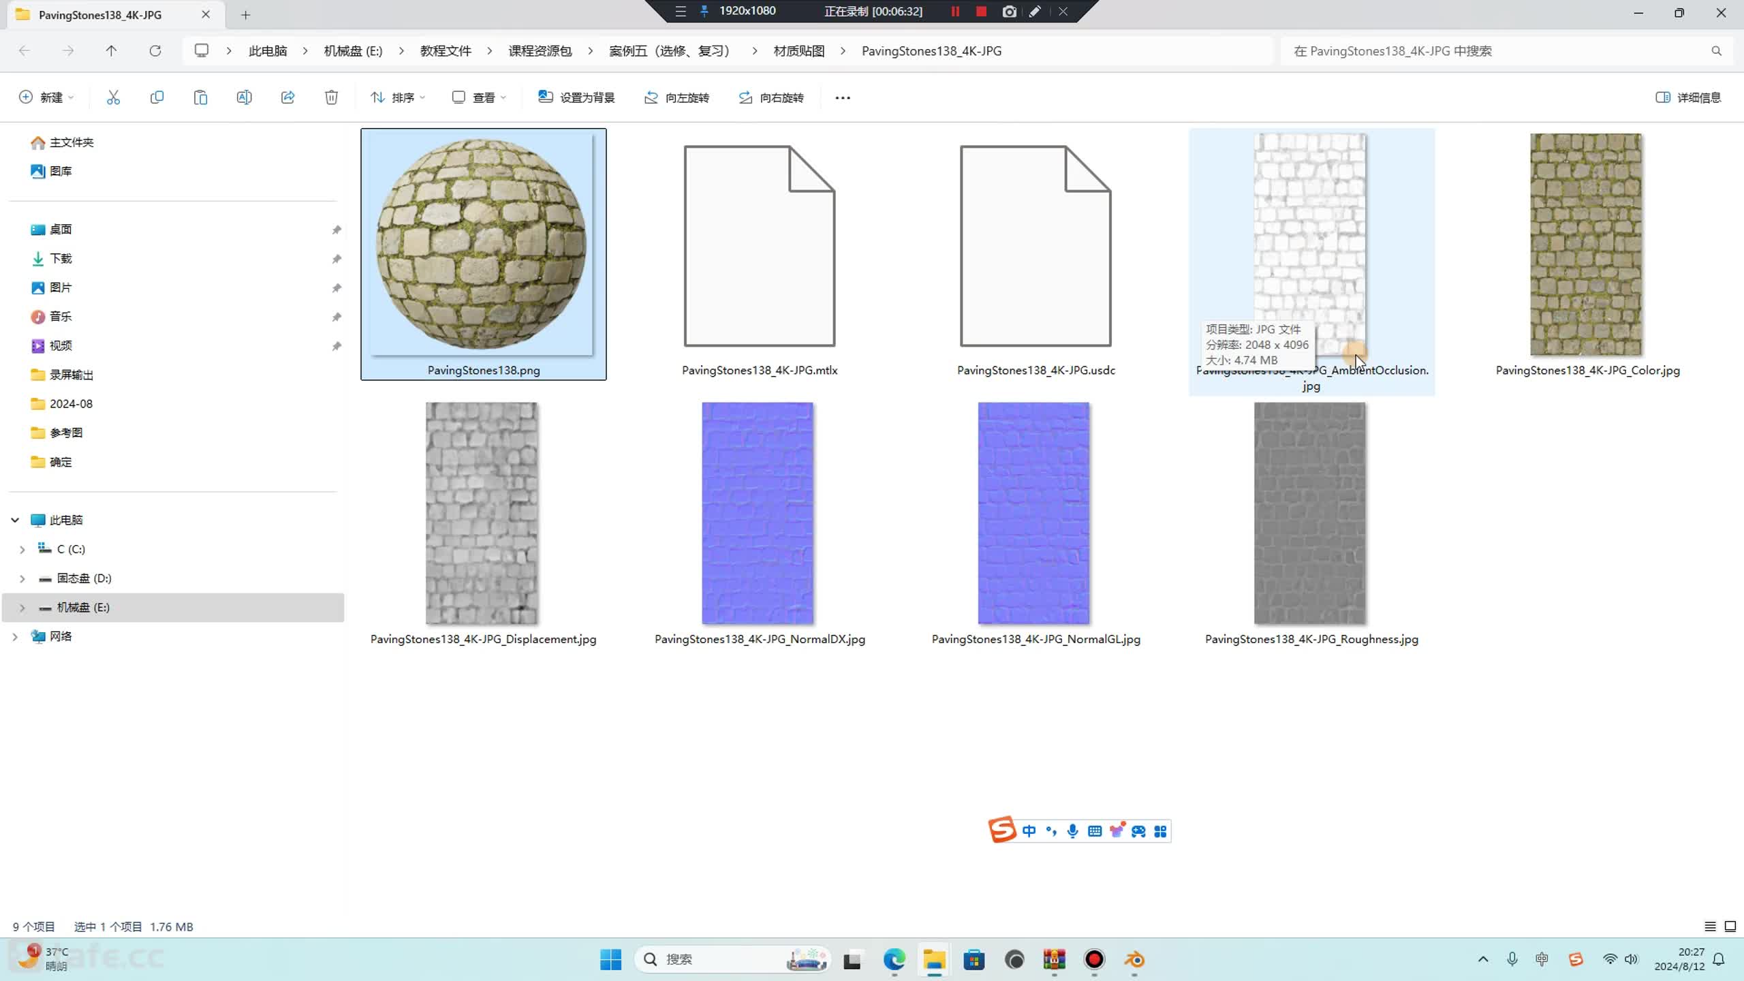Navigate to 课程资源包 in breadcrumb
This screenshot has height=981, width=1744.
pyautogui.click(x=540, y=51)
